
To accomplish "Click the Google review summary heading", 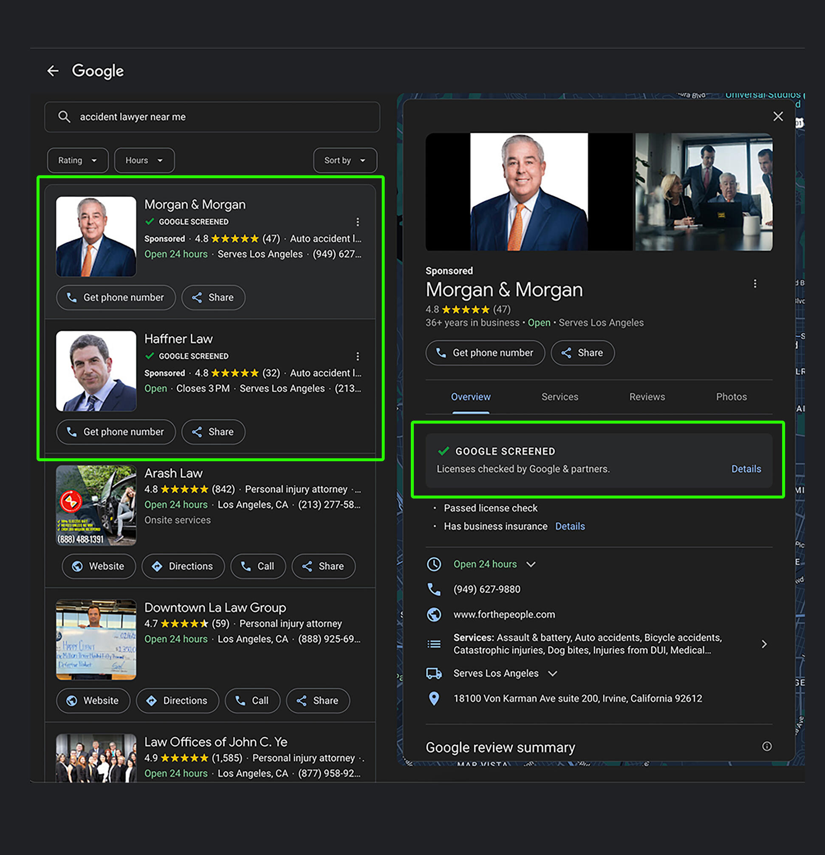I will point(500,747).
